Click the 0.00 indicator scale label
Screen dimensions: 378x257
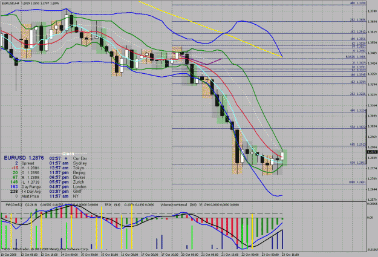pos(370,218)
